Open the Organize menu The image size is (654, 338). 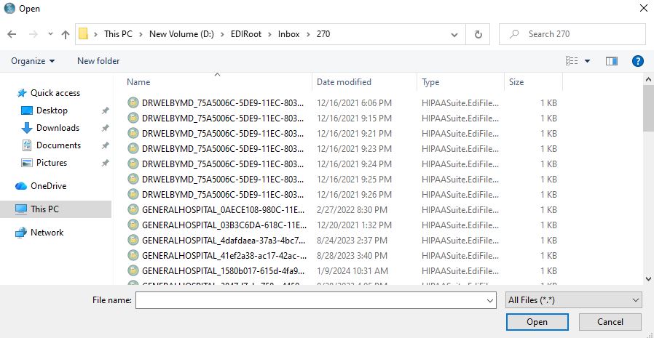tap(33, 61)
